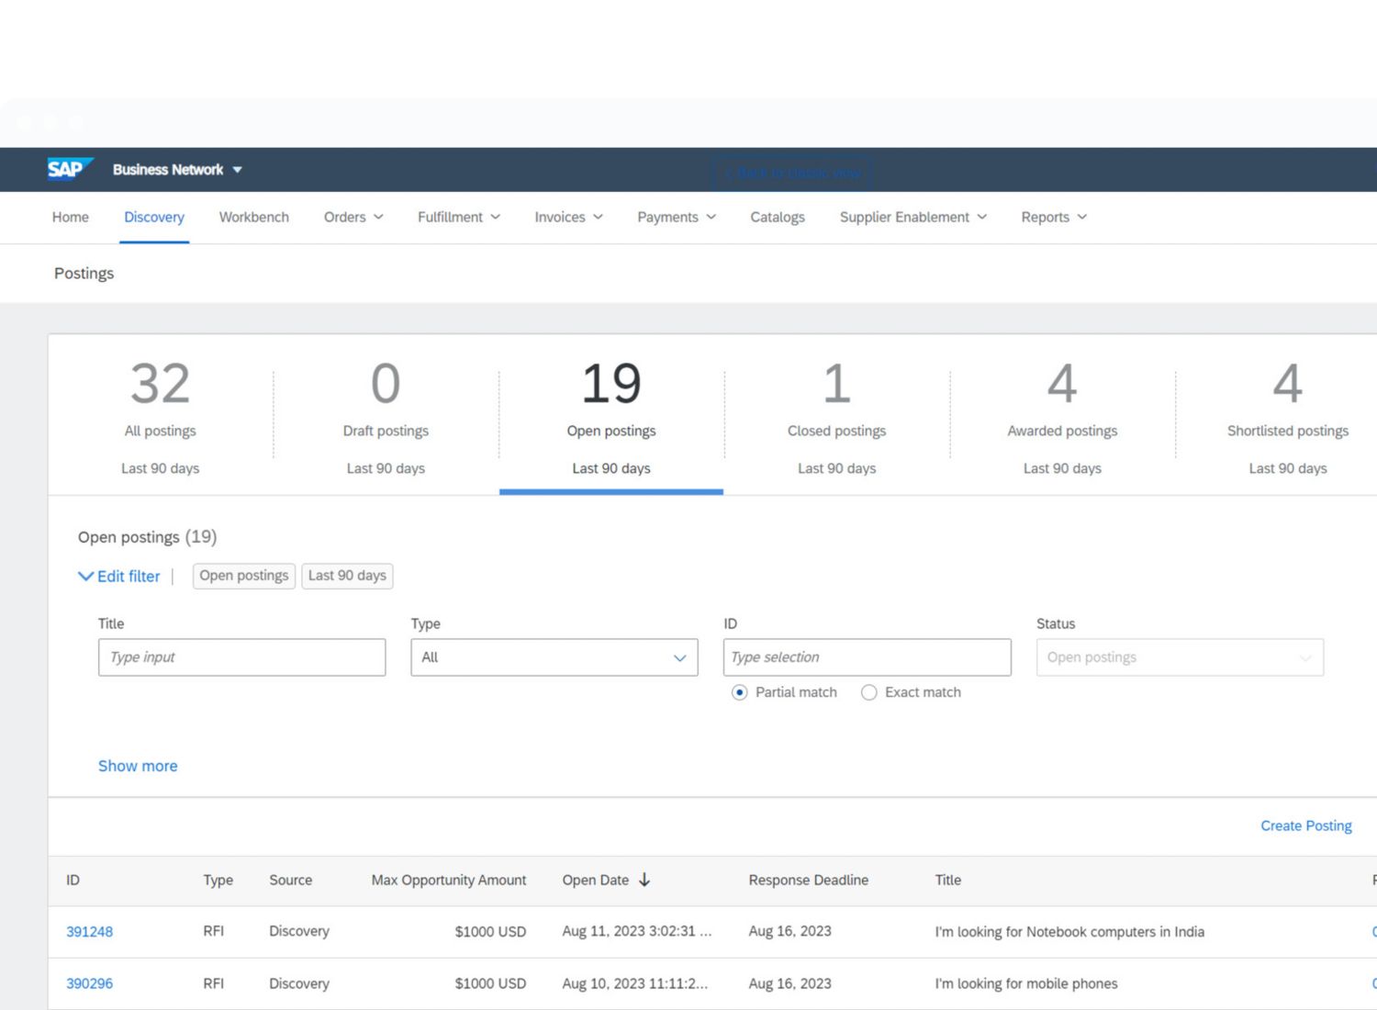Click the Supplier Enablement chevron icon
This screenshot has width=1377, height=1010.
981,218
